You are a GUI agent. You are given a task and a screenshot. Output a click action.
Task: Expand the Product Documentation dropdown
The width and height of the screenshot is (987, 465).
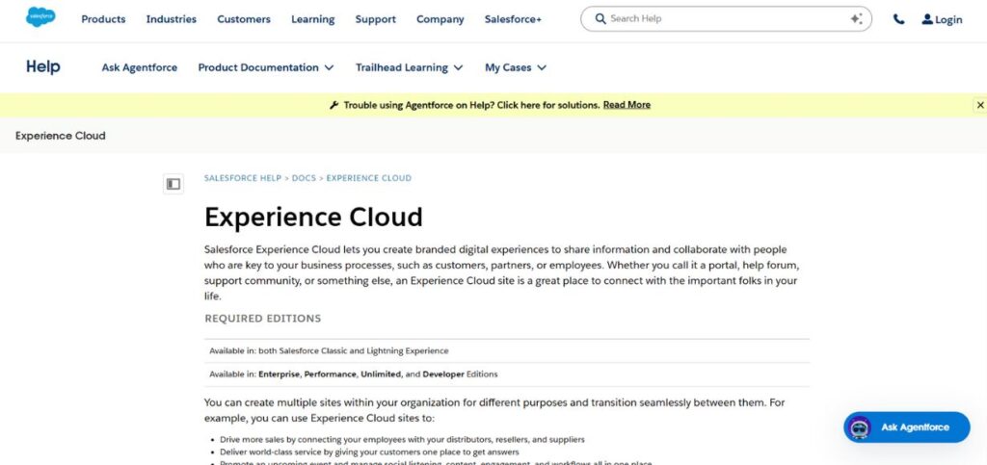tap(266, 67)
